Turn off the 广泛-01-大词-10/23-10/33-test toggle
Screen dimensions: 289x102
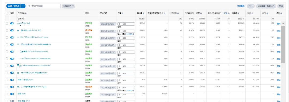pyautogui.click(x=12, y=37)
